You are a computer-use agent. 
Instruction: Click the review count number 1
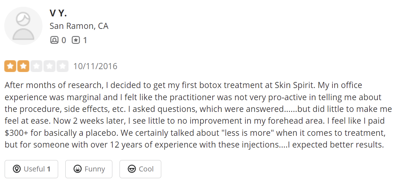point(85,40)
